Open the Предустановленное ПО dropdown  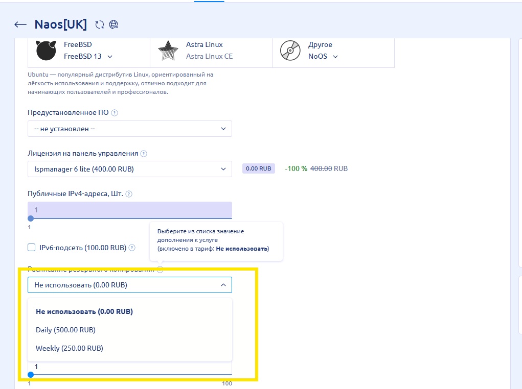[130, 129]
